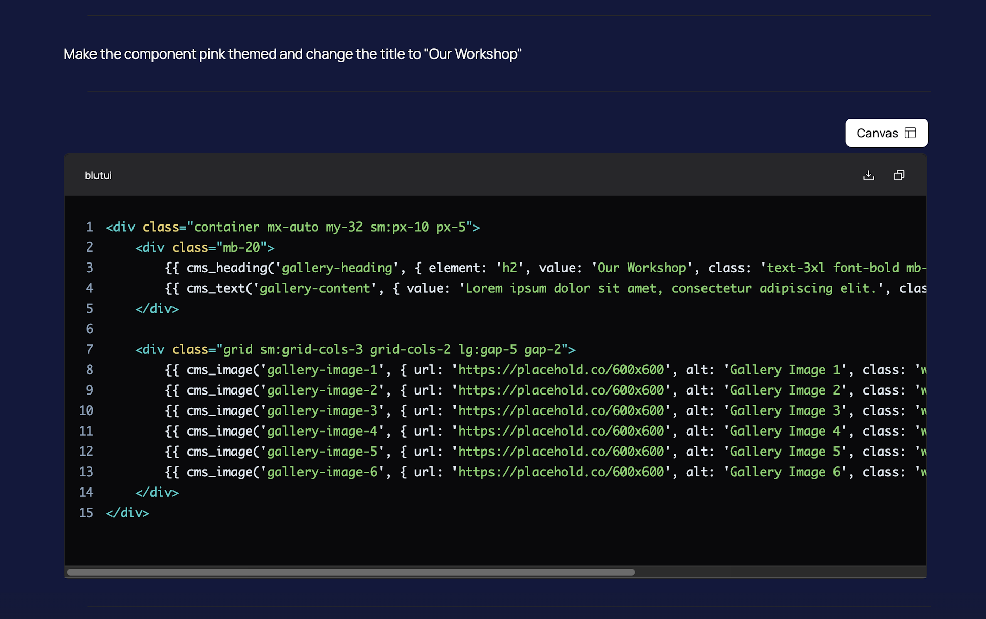
Task: Click the closing div on line 5
Action: click(x=157, y=309)
